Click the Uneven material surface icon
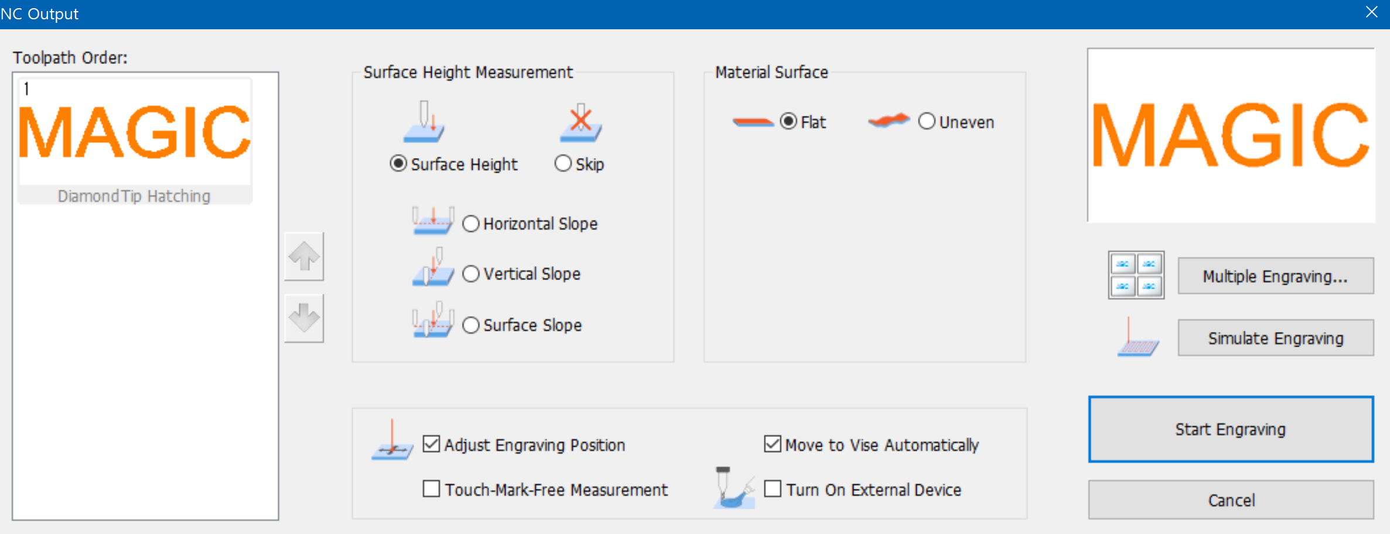Screen dimensions: 1390x534 [889, 121]
